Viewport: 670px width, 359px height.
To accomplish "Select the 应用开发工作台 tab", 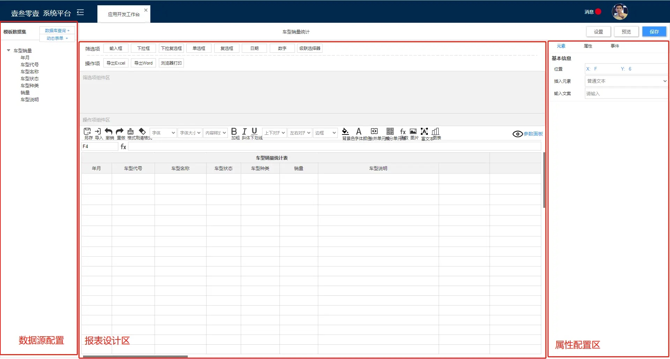I will 124,14.
